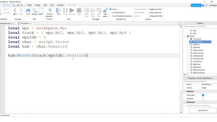
Task: Close the SimpleMove script tab
Action: 32,23
